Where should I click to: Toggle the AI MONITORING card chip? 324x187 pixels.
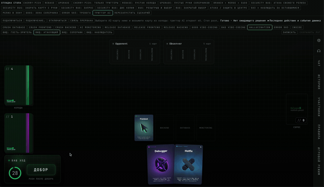[91, 27]
